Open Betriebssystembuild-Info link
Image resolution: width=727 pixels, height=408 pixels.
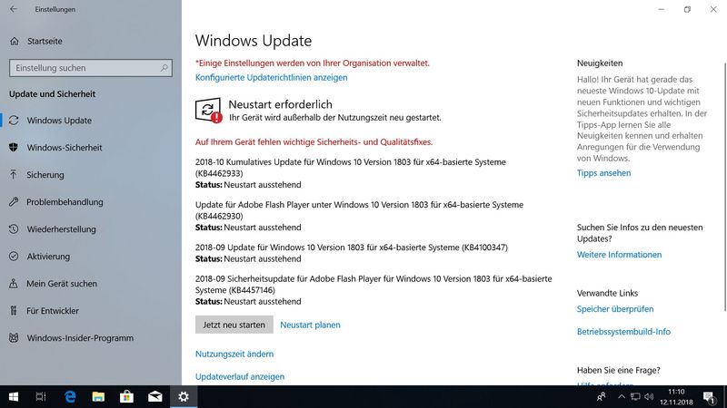[623, 332]
